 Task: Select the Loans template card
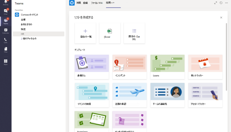click(168, 67)
